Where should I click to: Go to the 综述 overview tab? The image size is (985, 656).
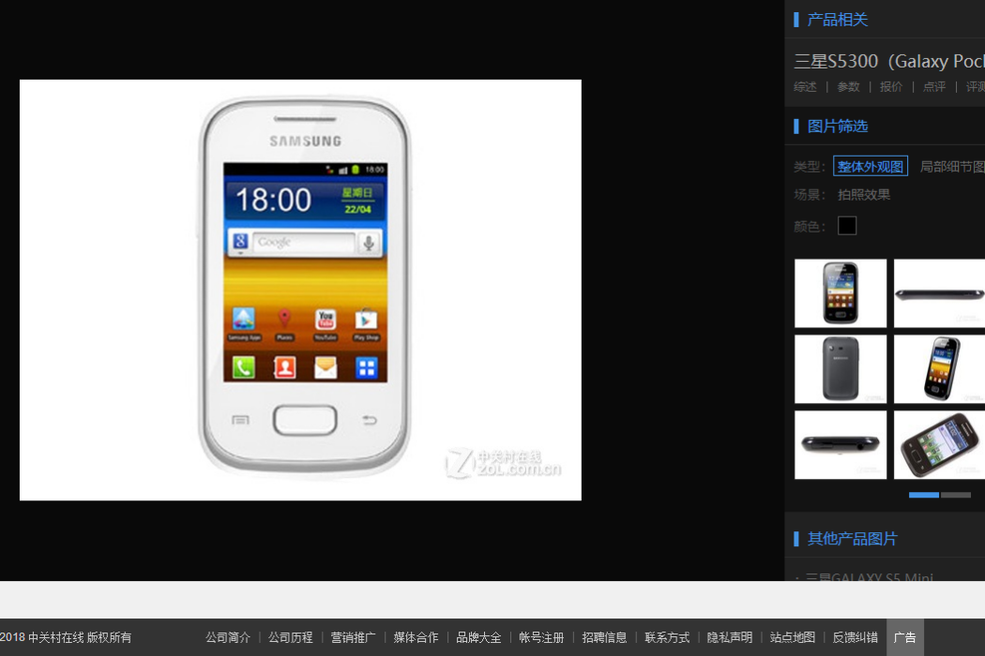pyautogui.click(x=805, y=86)
